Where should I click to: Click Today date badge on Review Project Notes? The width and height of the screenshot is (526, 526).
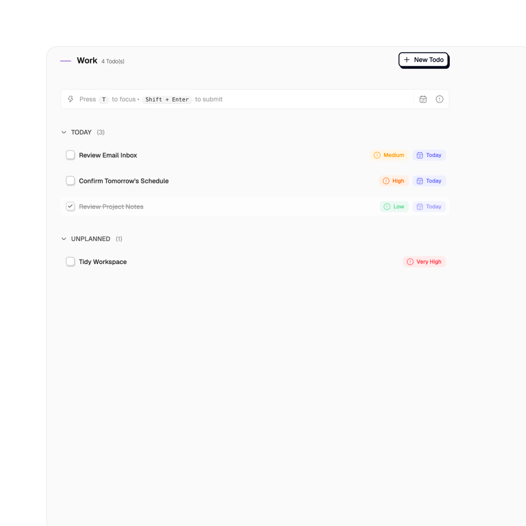(429, 207)
